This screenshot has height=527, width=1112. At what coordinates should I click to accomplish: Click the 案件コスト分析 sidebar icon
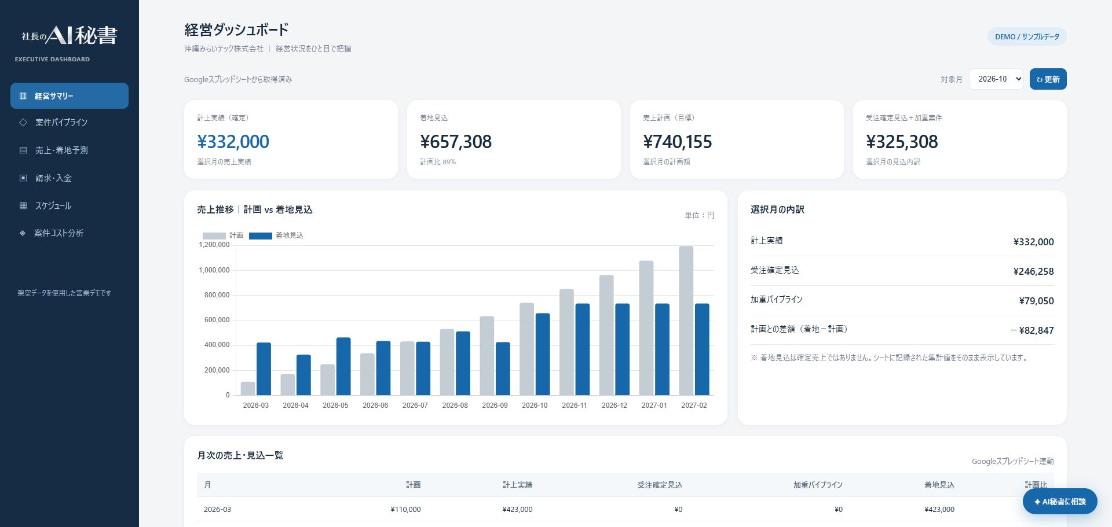coord(23,233)
